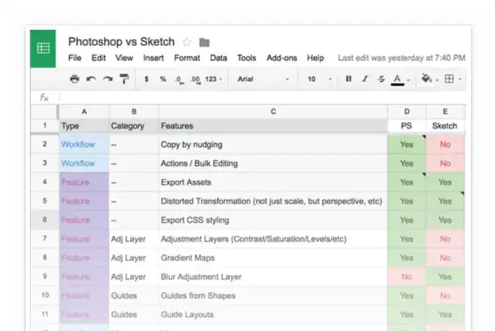Open the last edit history link
The width and height of the screenshot is (495, 331).
tap(402, 58)
